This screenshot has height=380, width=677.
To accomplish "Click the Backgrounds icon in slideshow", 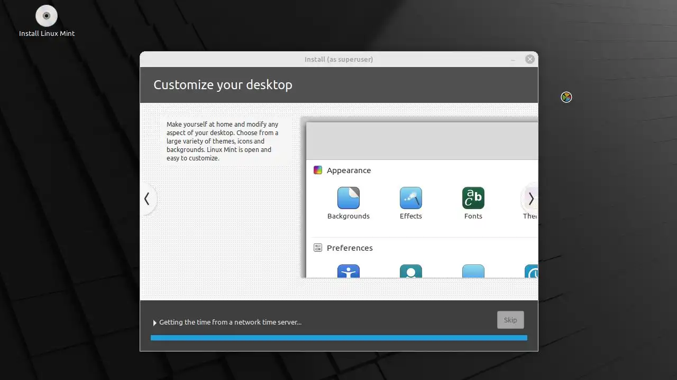I will coord(349,198).
